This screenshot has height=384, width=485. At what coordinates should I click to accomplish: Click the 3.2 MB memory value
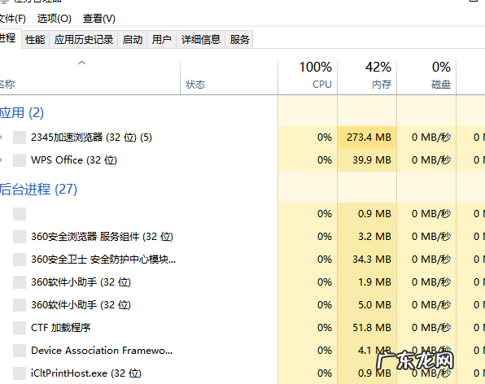[x=374, y=237]
